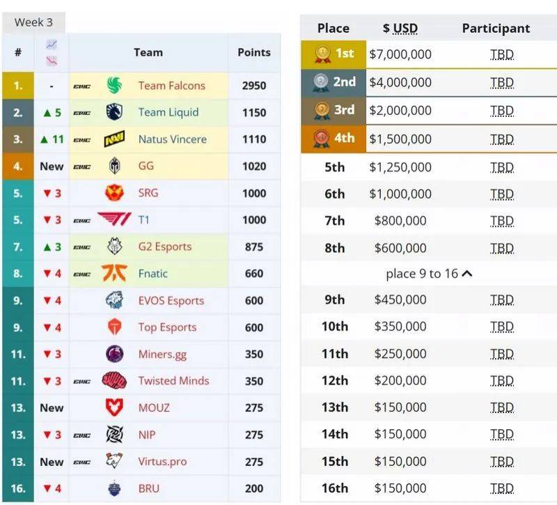
Task: Click the gold 1st place medal icon
Action: (322, 54)
